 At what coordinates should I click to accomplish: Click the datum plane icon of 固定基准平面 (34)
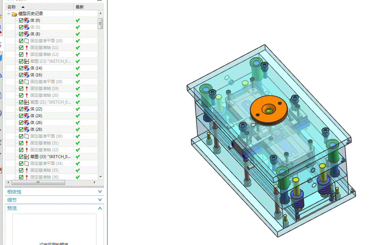tap(27, 164)
